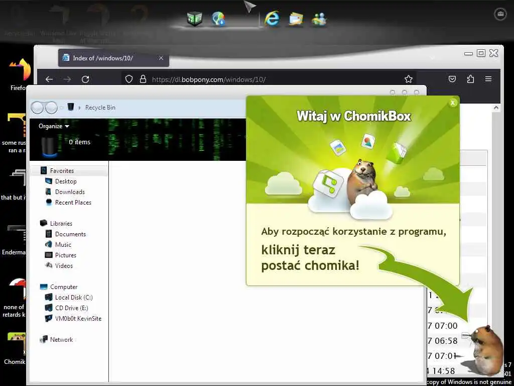The width and height of the screenshot is (514, 386).
Task: Open the globe download dock icon
Action: [219, 19]
